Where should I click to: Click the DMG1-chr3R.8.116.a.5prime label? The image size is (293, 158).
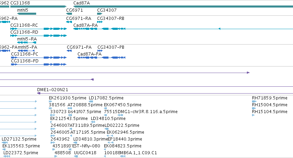click(148, 112)
